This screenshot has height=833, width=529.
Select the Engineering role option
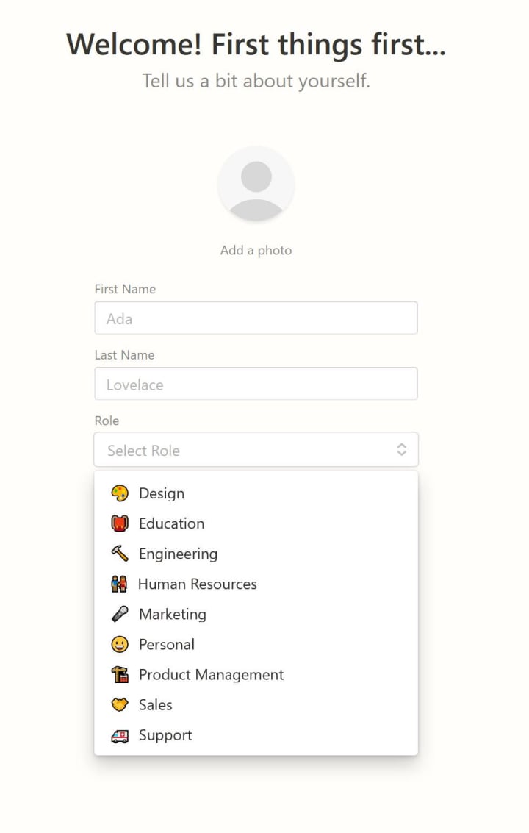[178, 554]
